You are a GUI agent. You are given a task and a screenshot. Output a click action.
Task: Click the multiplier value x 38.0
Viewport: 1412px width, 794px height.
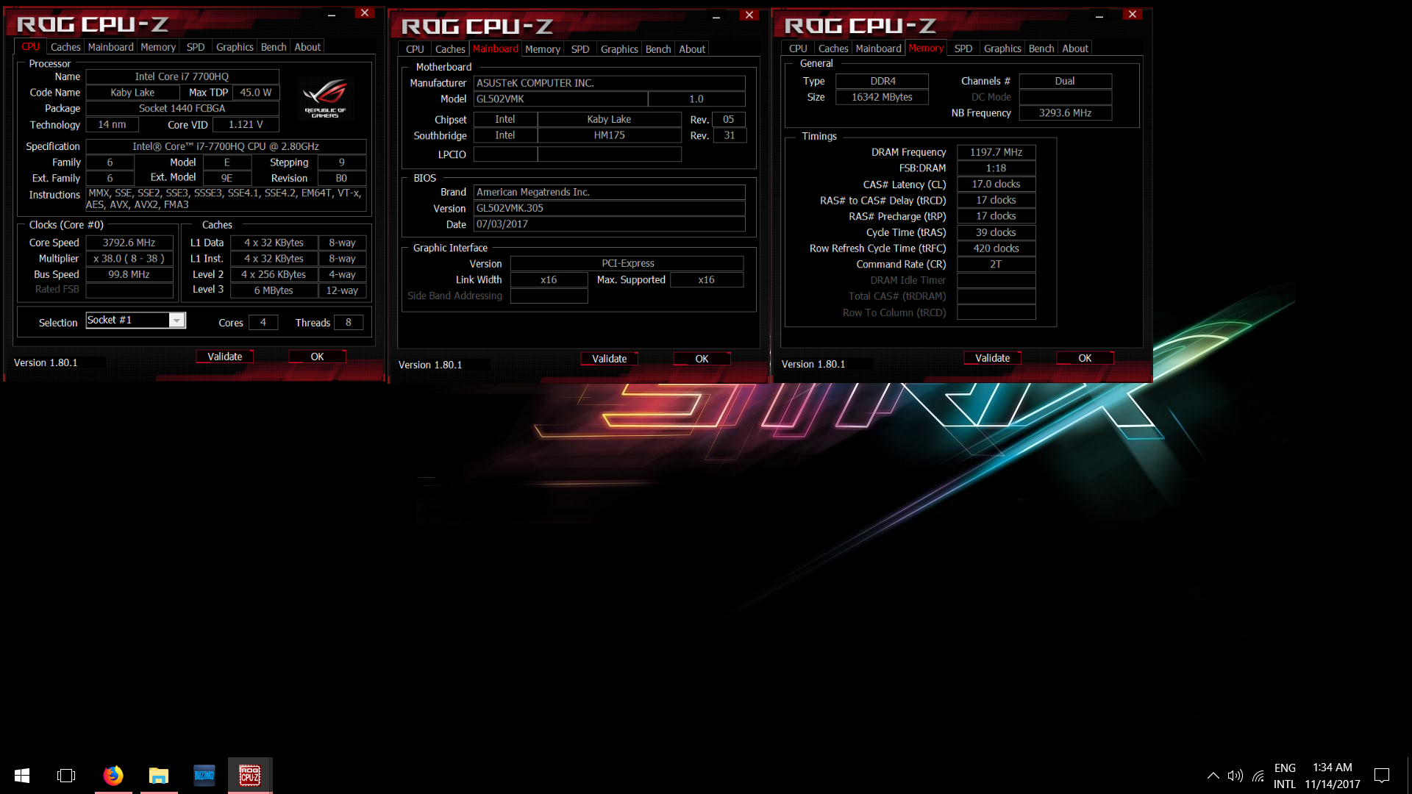click(129, 259)
